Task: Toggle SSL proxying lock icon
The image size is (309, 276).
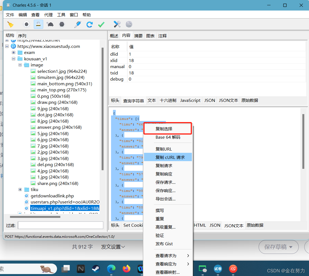Action: pos(38,24)
